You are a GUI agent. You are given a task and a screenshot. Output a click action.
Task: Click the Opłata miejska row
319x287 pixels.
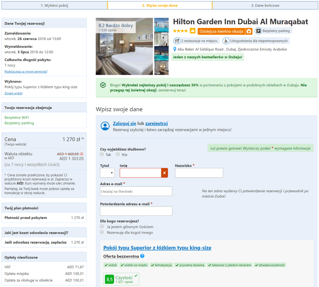click(x=44, y=274)
